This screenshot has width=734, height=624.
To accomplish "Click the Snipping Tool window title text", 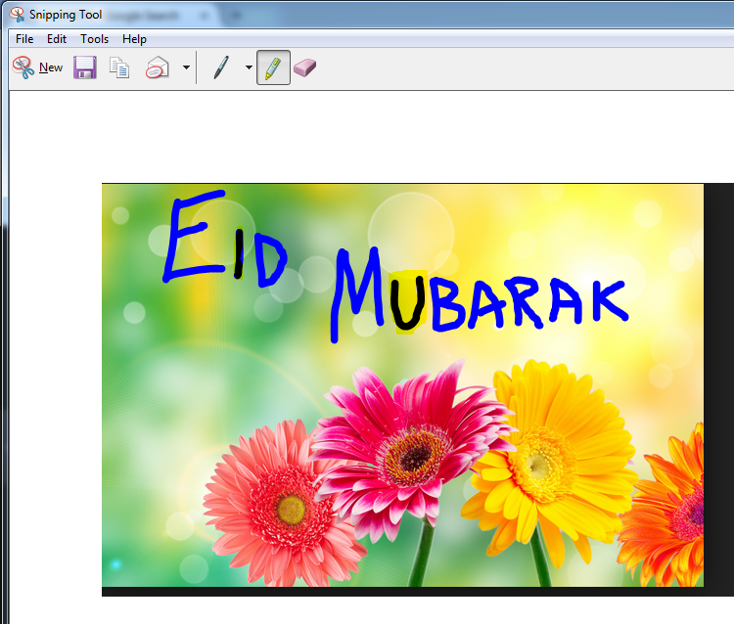I will point(66,14).
